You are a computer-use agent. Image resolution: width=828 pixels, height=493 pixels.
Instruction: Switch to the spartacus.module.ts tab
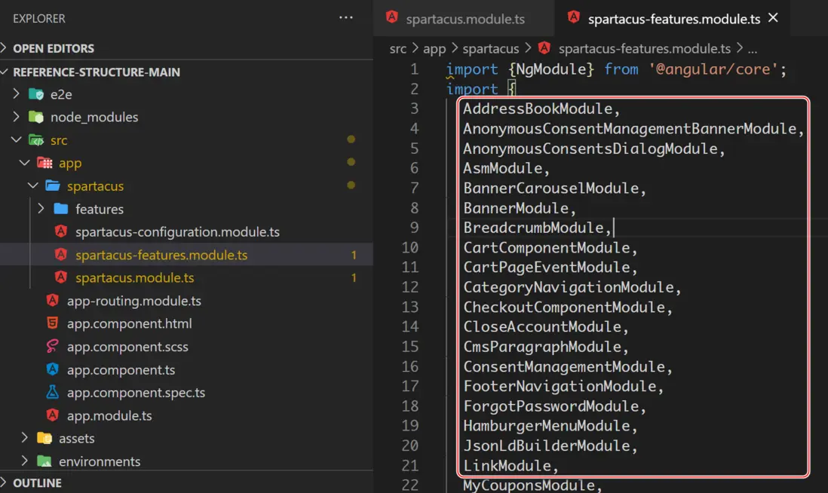tap(465, 19)
